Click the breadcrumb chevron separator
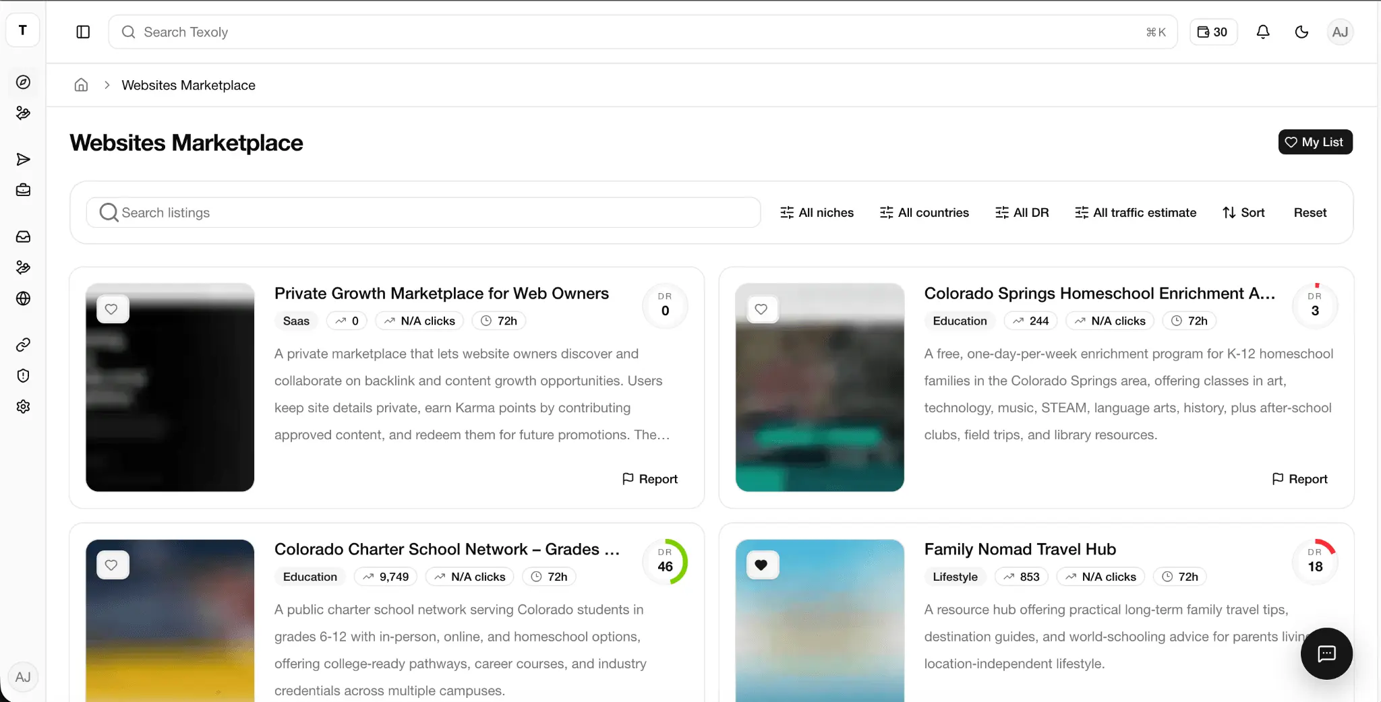The image size is (1381, 702). [x=107, y=85]
